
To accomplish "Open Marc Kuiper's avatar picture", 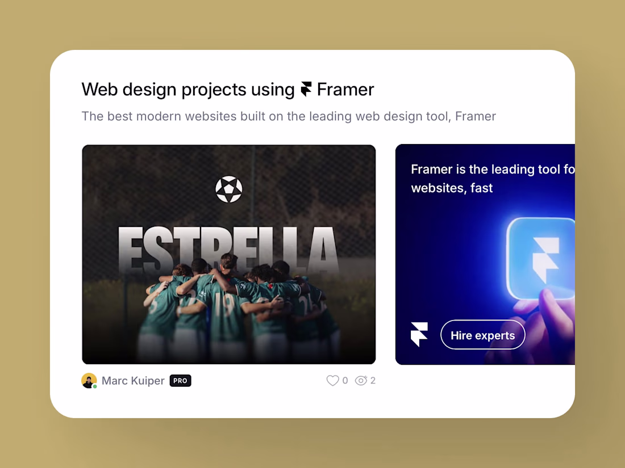I will point(89,381).
